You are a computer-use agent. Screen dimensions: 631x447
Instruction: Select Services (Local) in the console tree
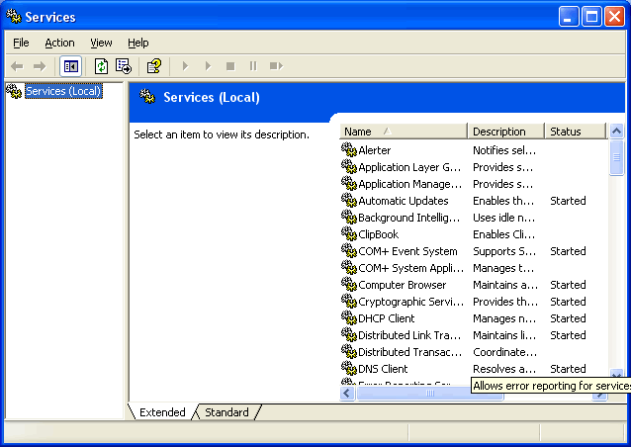pos(62,92)
